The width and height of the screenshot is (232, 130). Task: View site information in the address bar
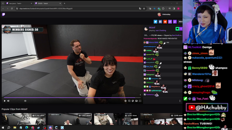point(17,9)
